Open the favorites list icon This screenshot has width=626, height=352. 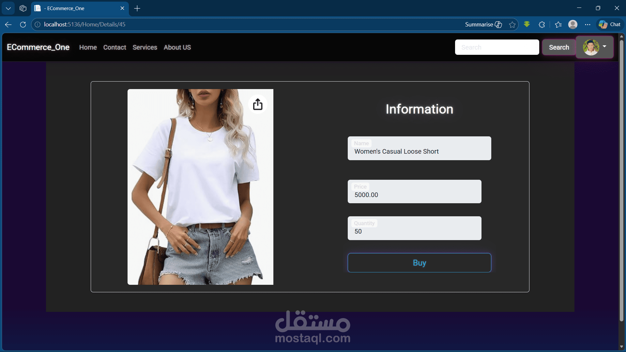point(558,24)
